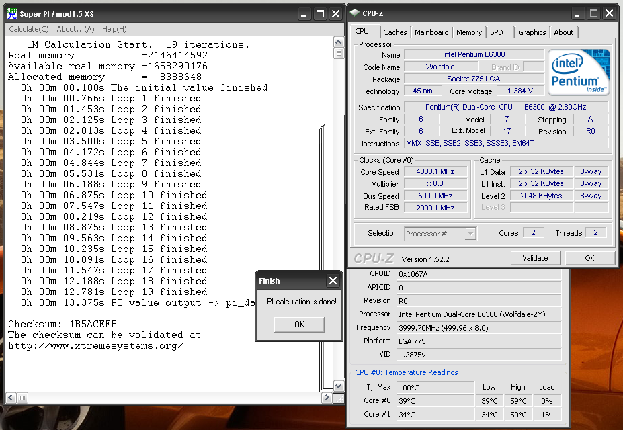This screenshot has height=430, width=623.
Task: Click the Core Voltage value '1.384 V'
Action: 520,91
